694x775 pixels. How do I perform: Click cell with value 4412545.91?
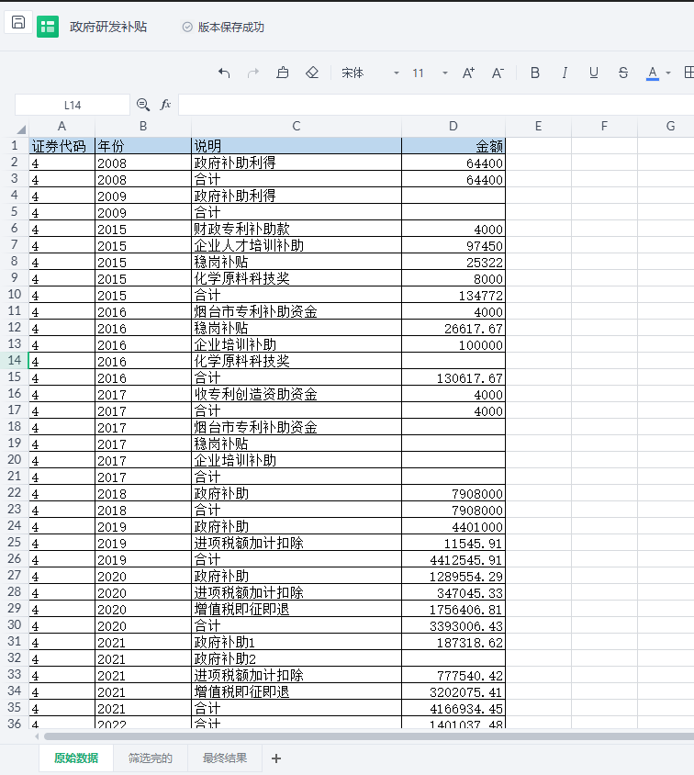pyautogui.click(x=453, y=559)
